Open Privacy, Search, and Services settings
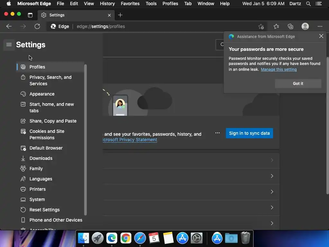Viewport: 329px width, 247px height. [50, 80]
